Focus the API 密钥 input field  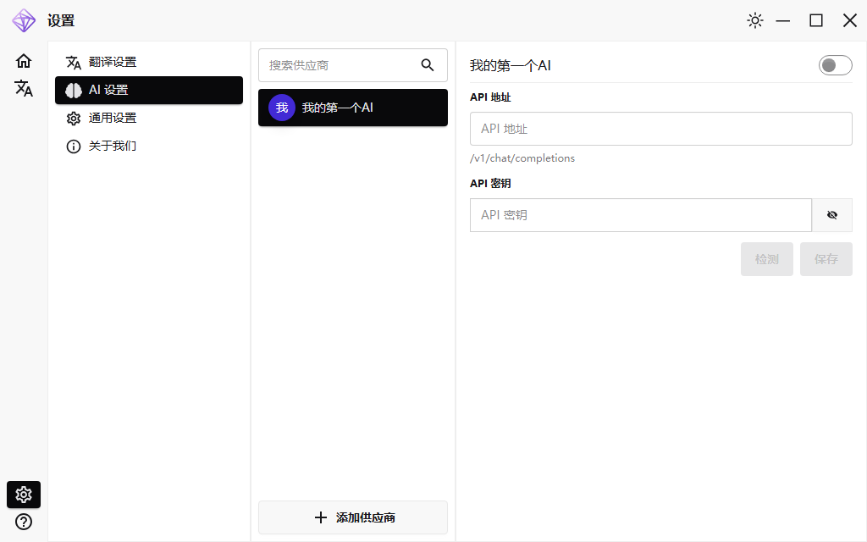640,215
